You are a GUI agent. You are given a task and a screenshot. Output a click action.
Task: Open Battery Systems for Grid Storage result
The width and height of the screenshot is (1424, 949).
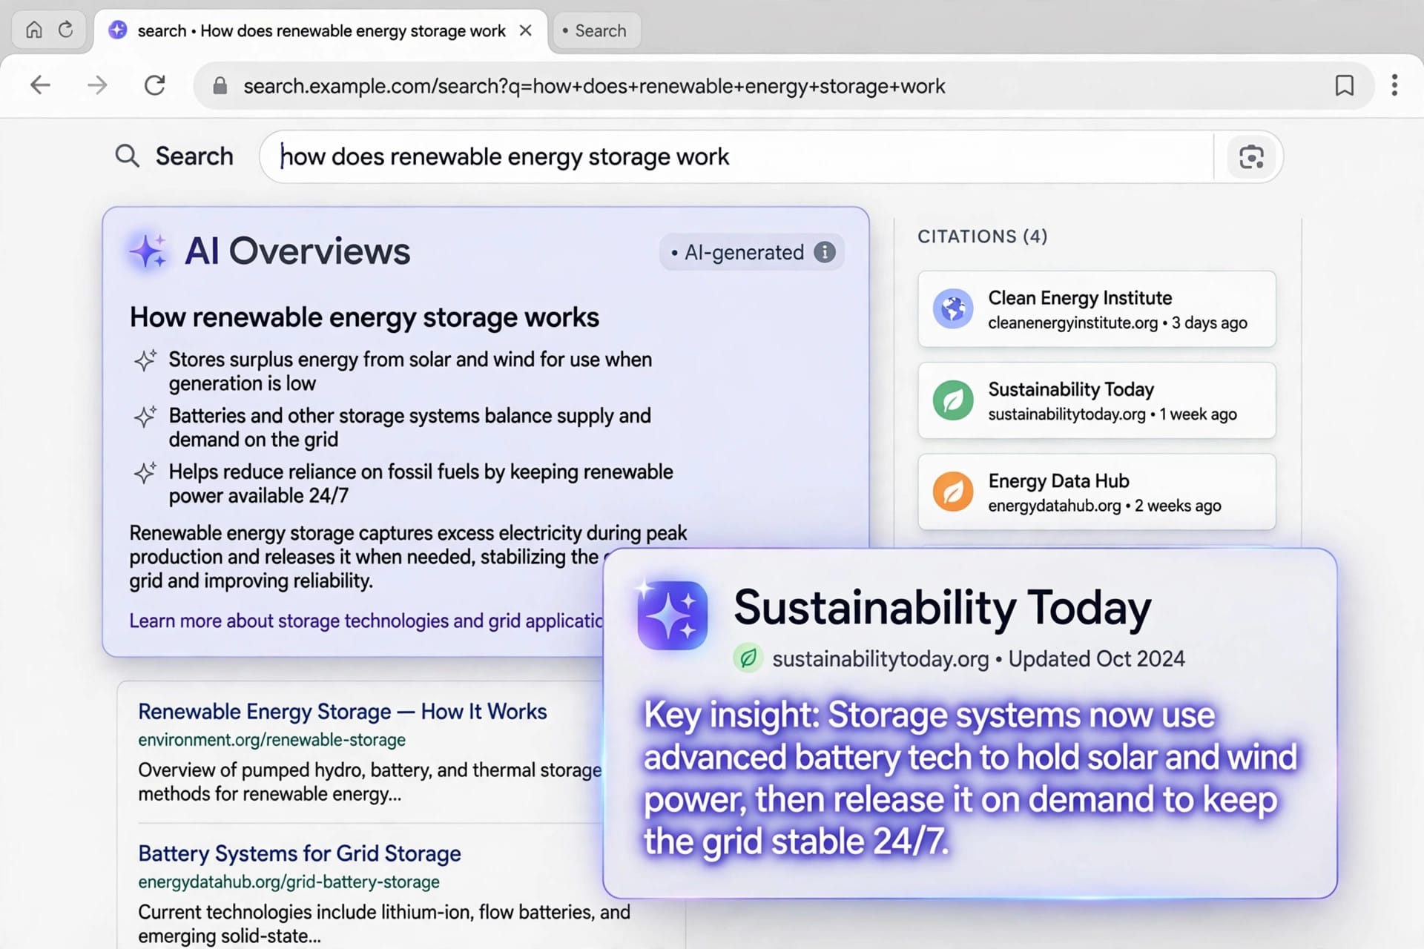click(300, 853)
